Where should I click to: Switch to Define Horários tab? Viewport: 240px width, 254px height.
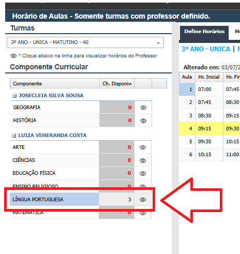[x=204, y=32]
